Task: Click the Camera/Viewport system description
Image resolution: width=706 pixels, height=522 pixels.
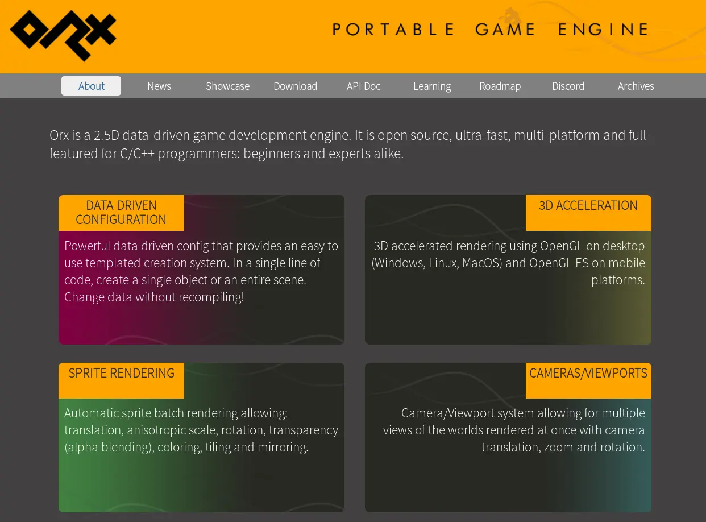Action: pyautogui.click(x=514, y=430)
